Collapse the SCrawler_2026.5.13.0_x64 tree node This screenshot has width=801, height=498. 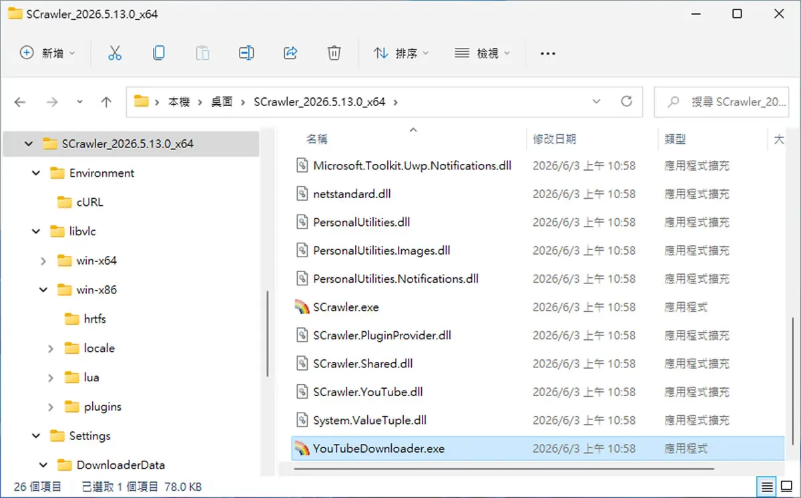point(28,144)
